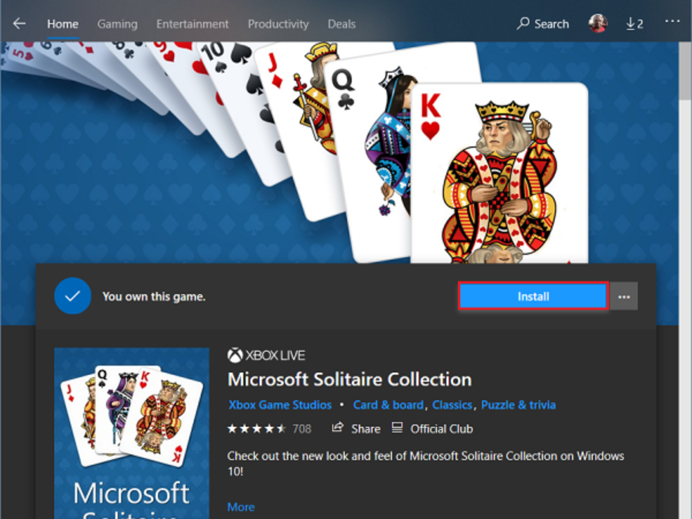This screenshot has width=692, height=519.
Task: Expand description with More link
Action: [241, 507]
